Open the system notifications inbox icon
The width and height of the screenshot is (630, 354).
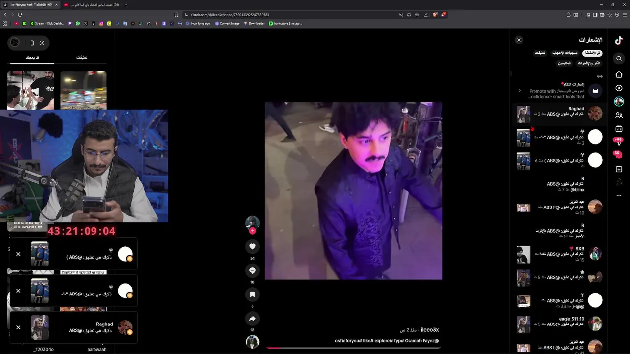(x=595, y=91)
